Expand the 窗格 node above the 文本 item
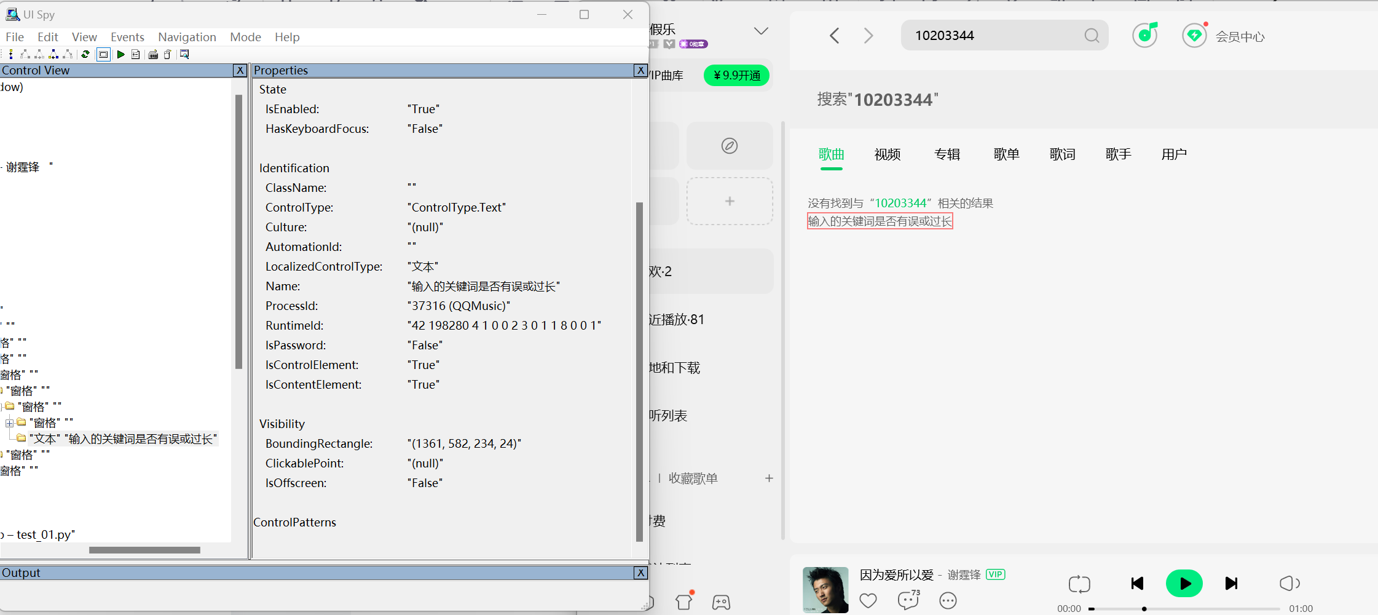The width and height of the screenshot is (1378, 615). coord(9,423)
